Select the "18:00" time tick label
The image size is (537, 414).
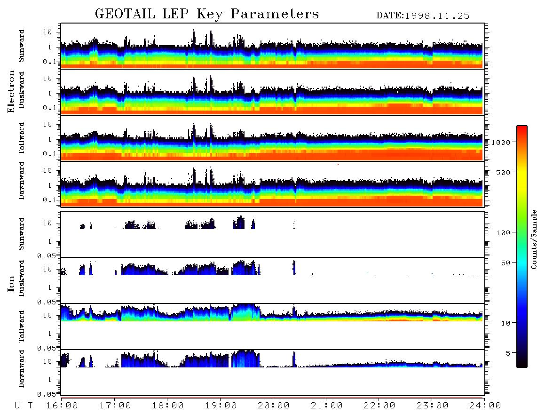pos(168,406)
